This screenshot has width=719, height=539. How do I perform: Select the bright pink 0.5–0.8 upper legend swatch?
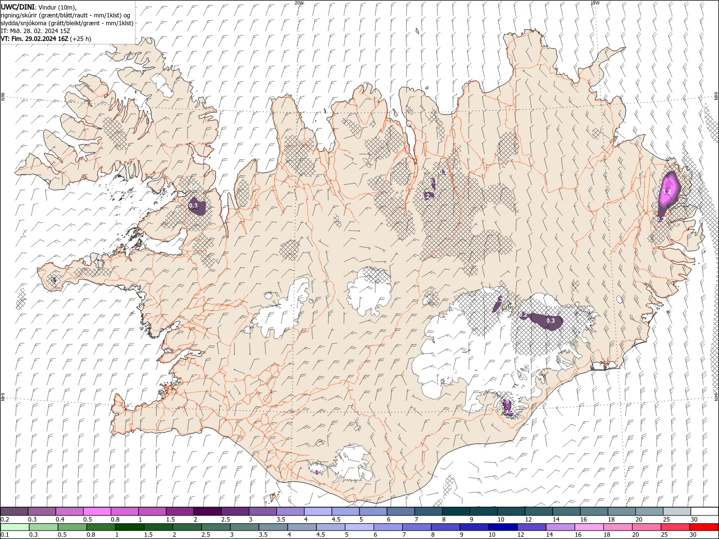pyautogui.click(x=97, y=511)
